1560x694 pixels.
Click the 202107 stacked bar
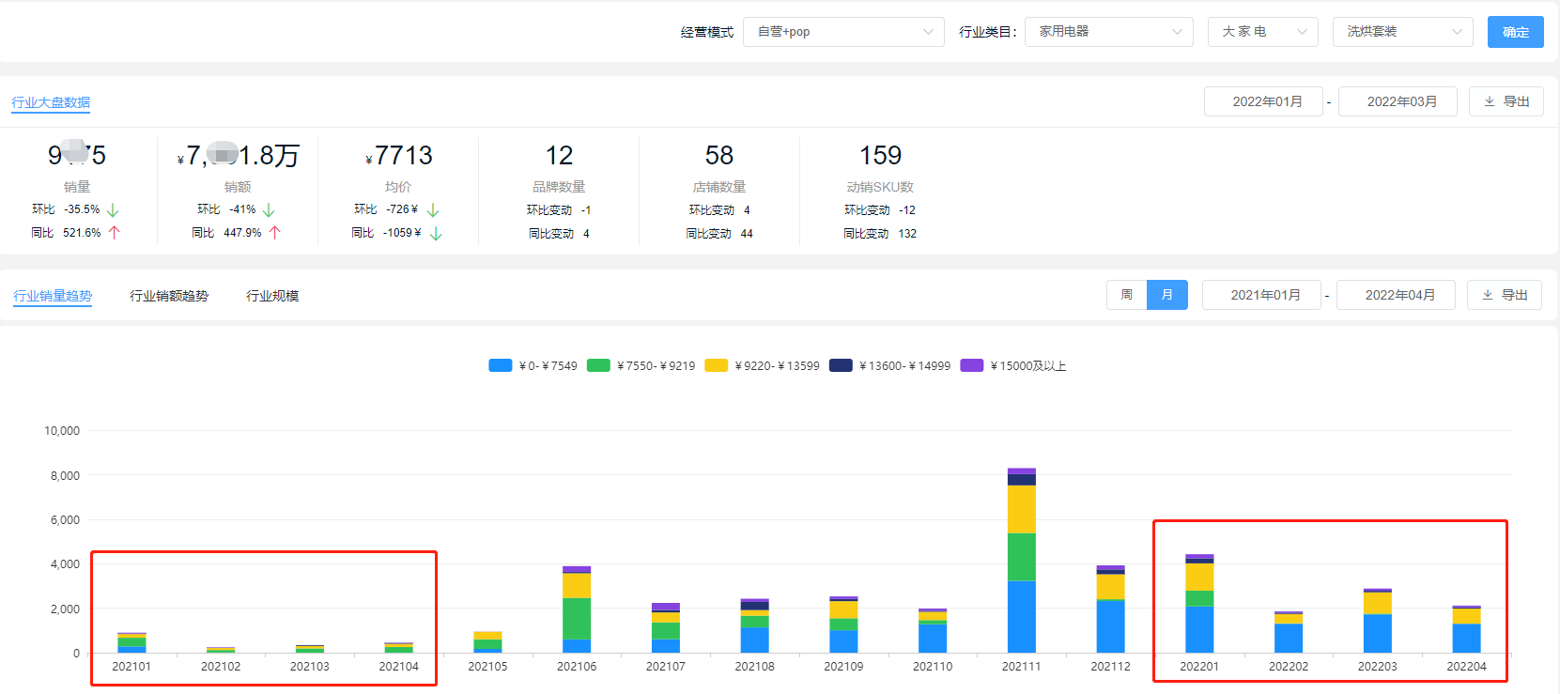pos(666,628)
